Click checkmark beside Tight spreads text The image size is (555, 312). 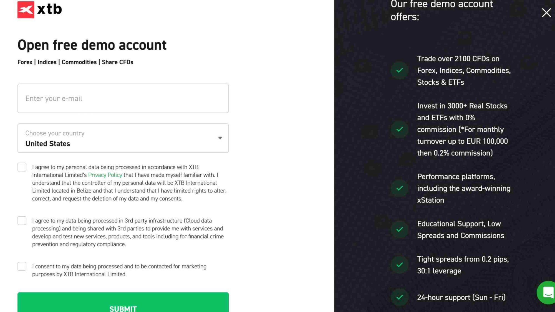click(400, 265)
